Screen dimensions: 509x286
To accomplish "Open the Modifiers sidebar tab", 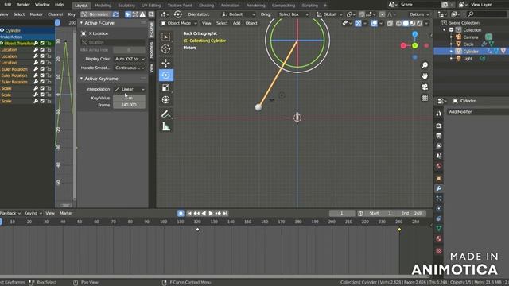I will coord(151,49).
